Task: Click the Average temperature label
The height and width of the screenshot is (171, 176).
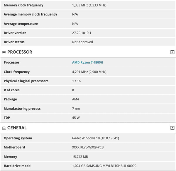Action: pyautogui.click(x=21, y=24)
